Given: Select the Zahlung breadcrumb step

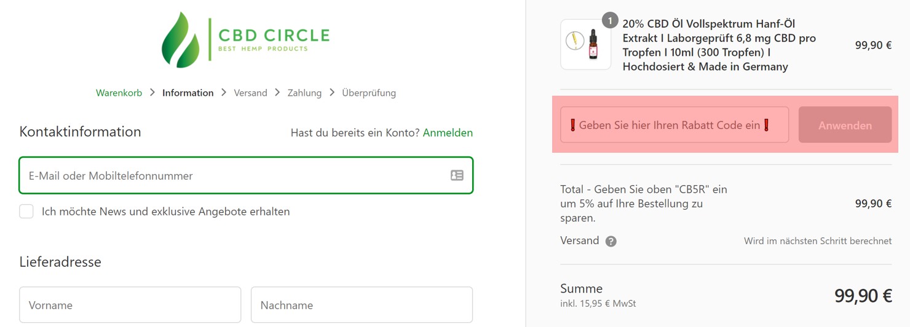Looking at the screenshot, I should 304,93.
